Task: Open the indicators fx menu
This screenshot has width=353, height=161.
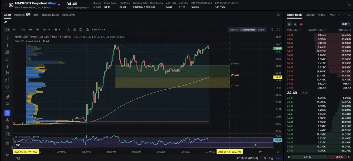Action: pyautogui.click(x=68, y=29)
